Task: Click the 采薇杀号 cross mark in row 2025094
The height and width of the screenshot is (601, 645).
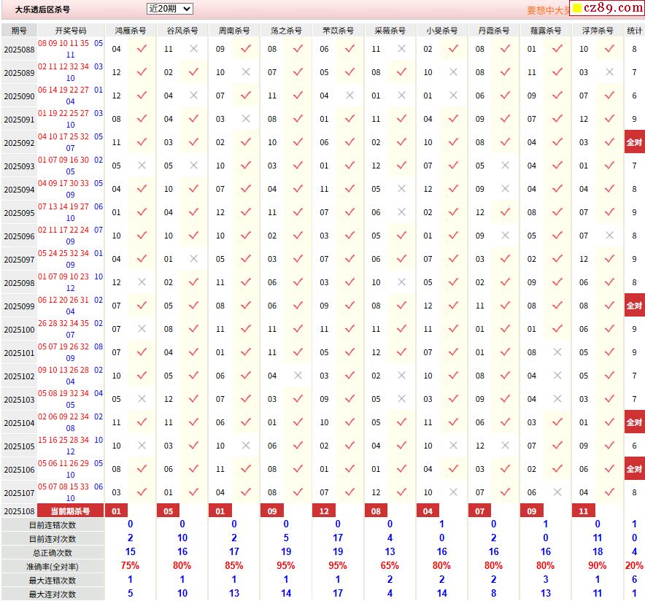Action: click(x=401, y=189)
